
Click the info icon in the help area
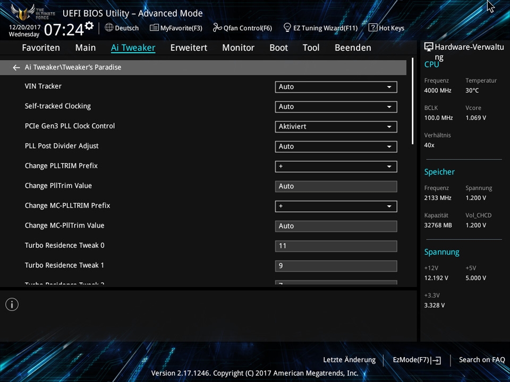[x=12, y=305]
